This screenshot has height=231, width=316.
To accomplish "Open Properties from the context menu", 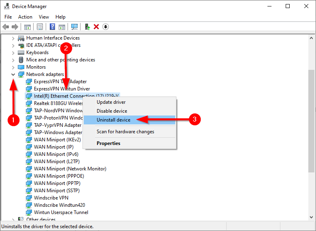I will click(x=108, y=143).
